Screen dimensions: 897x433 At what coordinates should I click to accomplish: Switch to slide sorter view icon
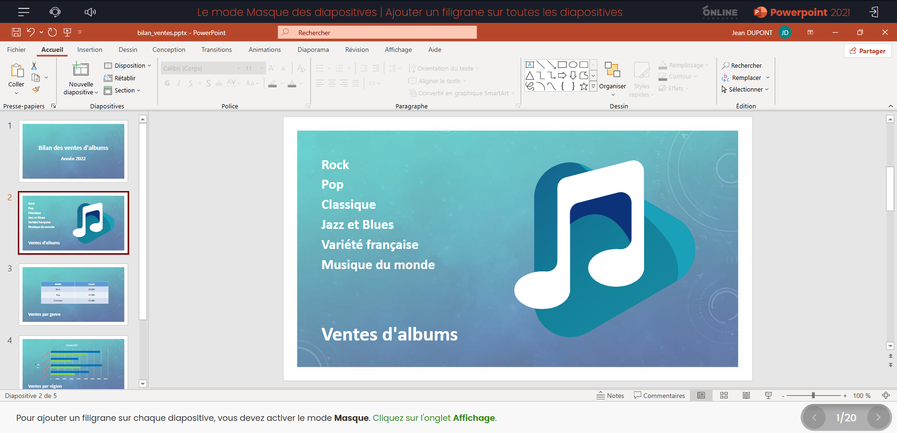[x=724, y=396]
